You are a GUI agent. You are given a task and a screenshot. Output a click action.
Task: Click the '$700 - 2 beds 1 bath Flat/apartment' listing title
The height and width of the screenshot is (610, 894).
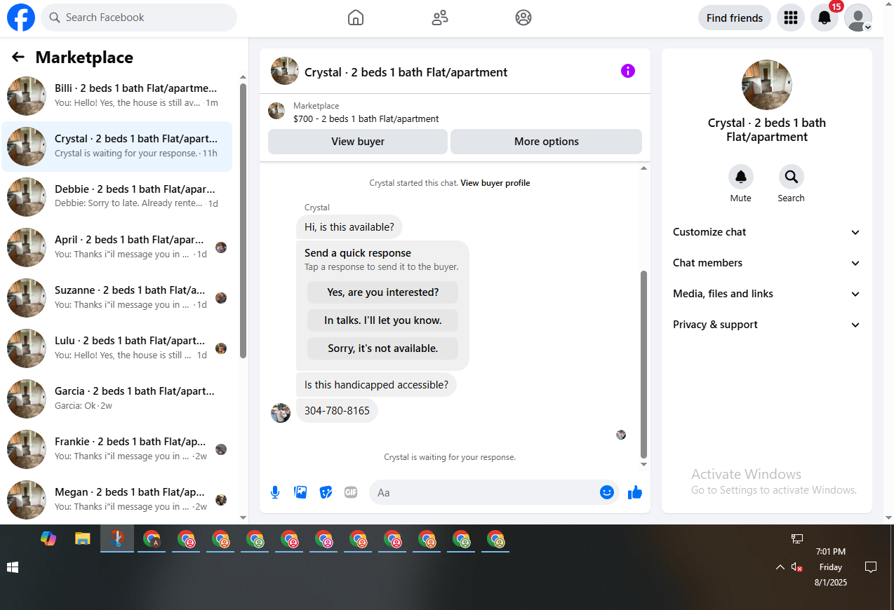coord(366,119)
